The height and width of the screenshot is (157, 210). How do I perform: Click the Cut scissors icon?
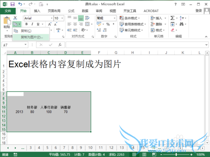pyautogui.click(x=15, y=18)
